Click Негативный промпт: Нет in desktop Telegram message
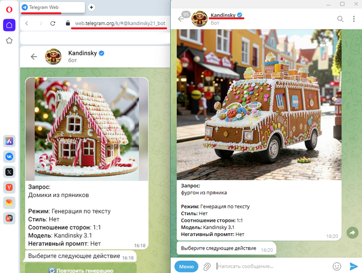Viewport: 362px width, 273px height. tap(213, 234)
